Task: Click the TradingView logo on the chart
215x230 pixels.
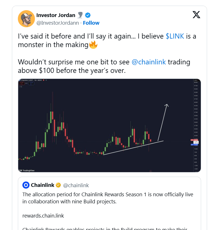Action: coord(27,170)
